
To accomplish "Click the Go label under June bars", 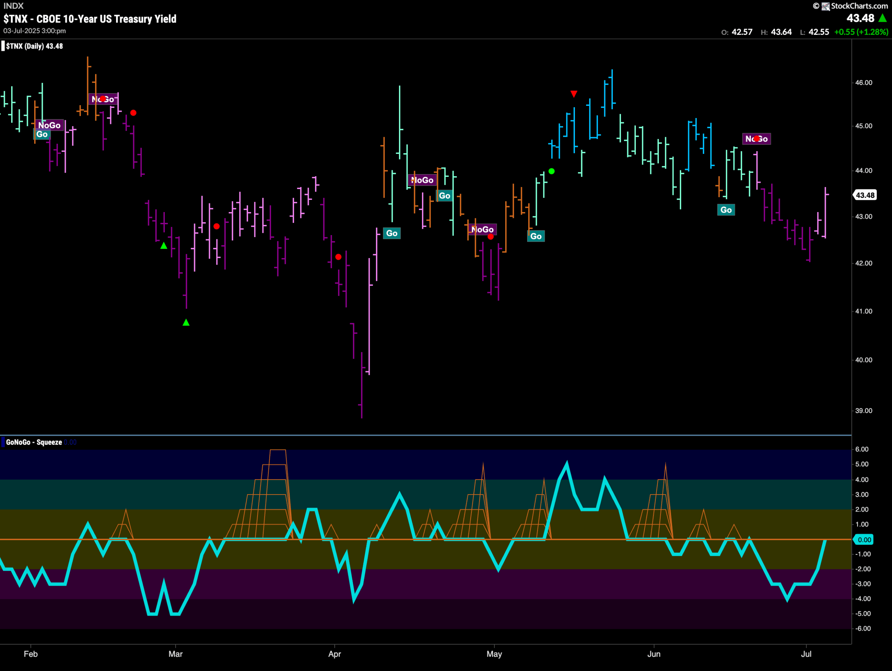I will tap(726, 210).
